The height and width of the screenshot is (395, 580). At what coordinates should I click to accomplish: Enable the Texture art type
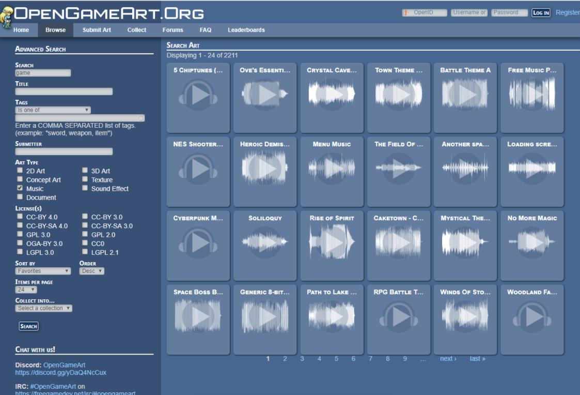click(x=85, y=179)
